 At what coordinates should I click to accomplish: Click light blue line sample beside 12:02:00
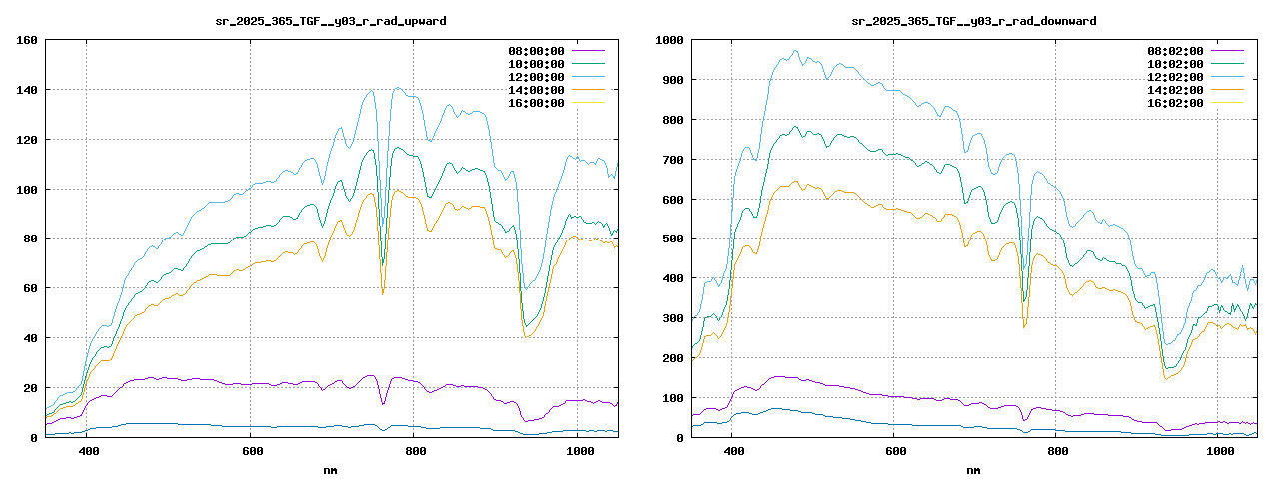tap(1227, 77)
